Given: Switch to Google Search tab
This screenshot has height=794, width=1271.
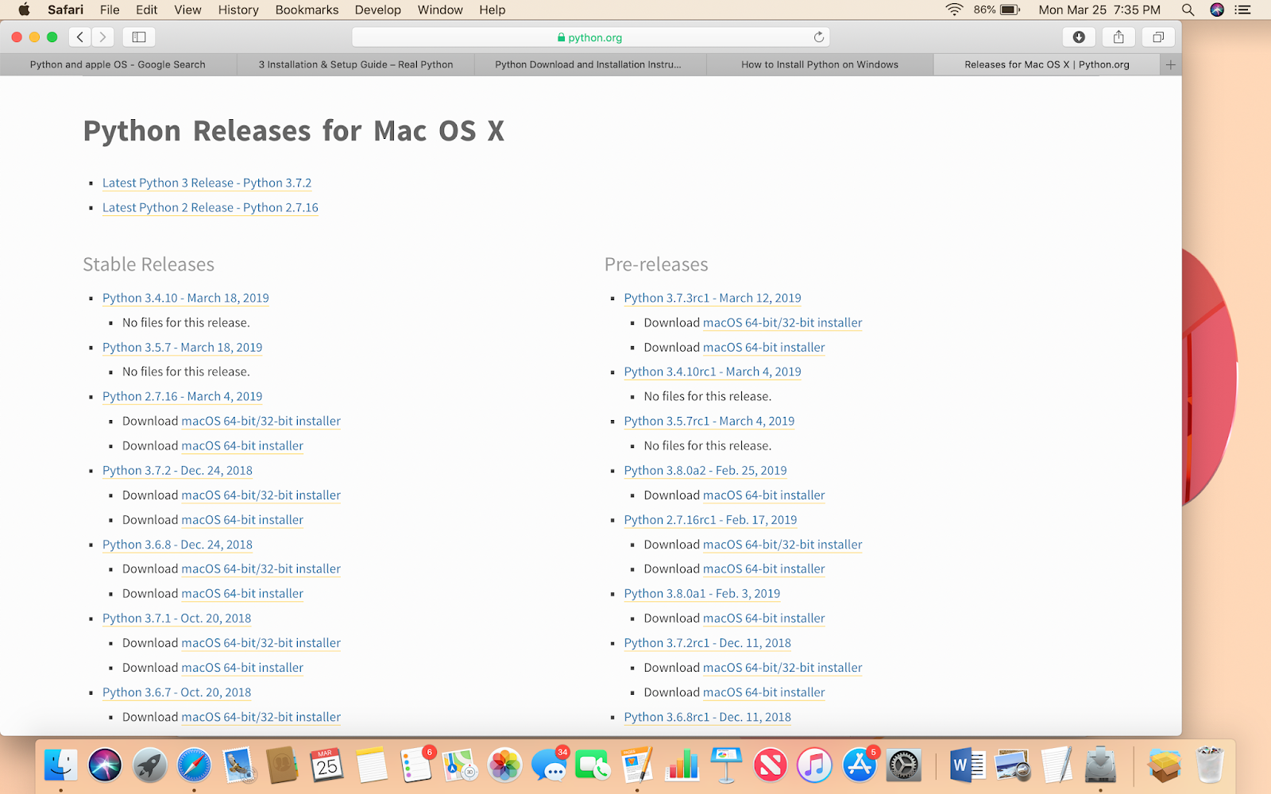Looking at the screenshot, I should [118, 64].
